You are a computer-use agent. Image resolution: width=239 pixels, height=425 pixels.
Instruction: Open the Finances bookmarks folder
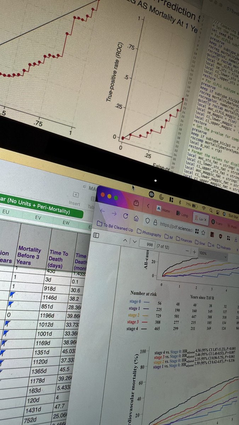(184, 240)
